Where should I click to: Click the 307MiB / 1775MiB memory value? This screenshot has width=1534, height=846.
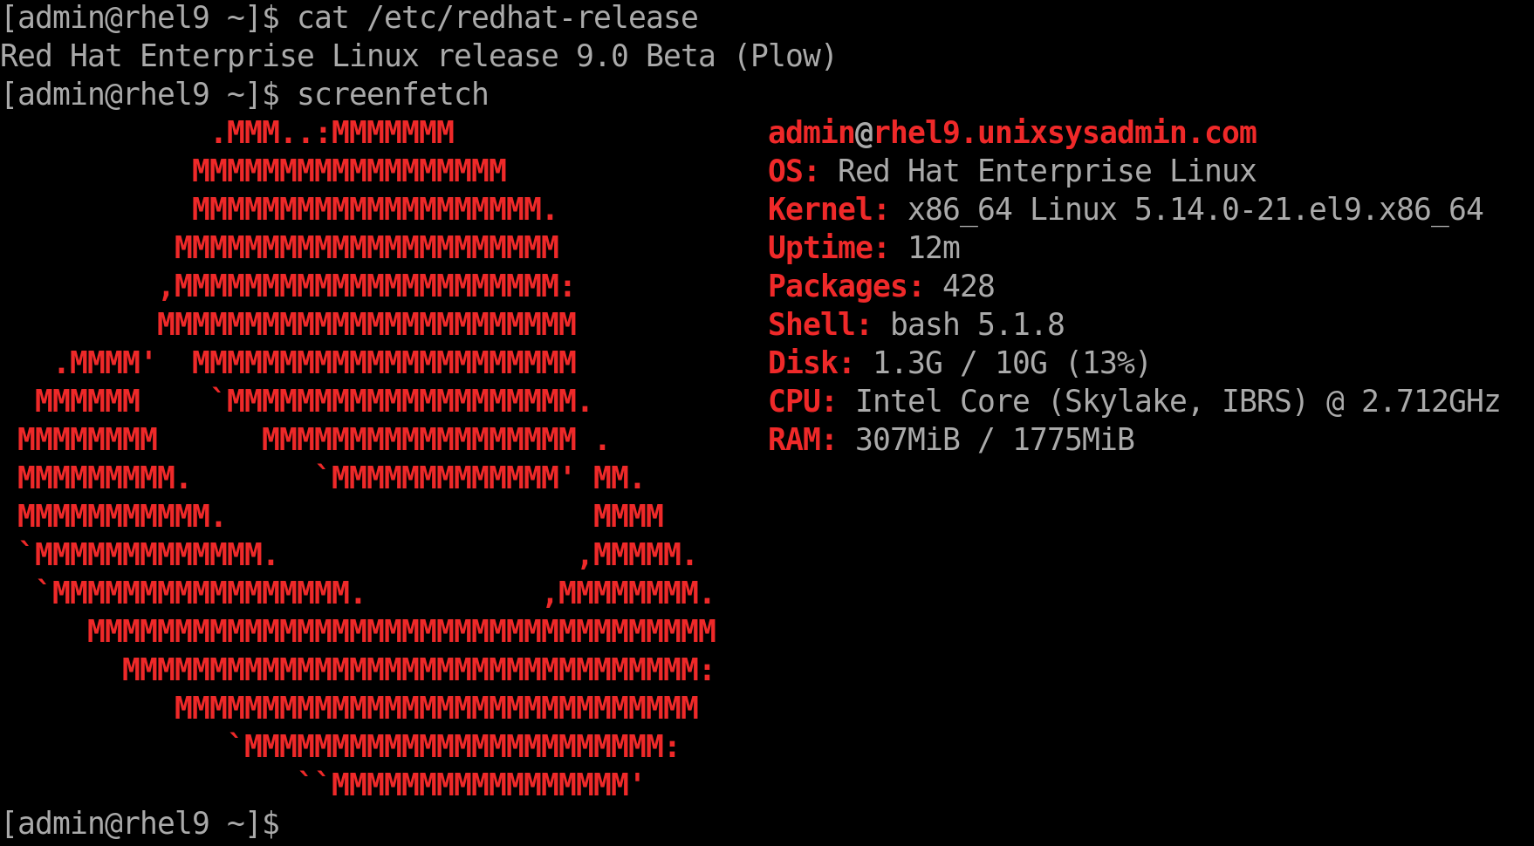[995, 440]
